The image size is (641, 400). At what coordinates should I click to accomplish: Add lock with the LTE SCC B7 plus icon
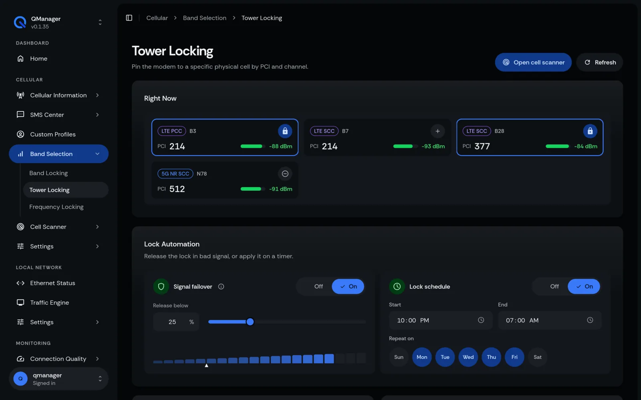[x=437, y=131]
